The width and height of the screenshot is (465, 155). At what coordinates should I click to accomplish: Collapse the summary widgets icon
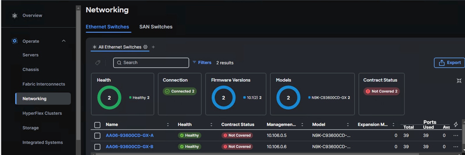[459, 81]
